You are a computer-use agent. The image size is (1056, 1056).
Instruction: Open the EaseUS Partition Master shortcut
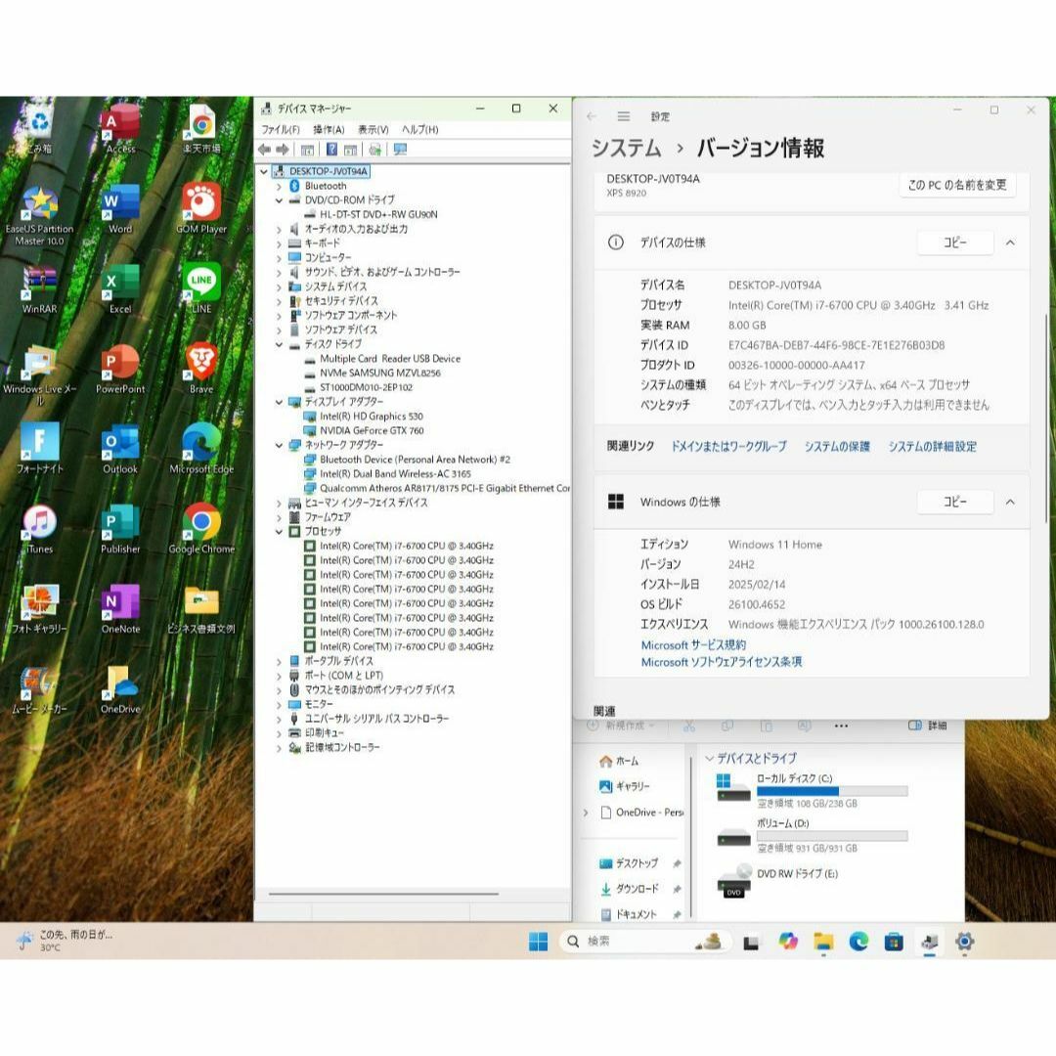[40, 214]
